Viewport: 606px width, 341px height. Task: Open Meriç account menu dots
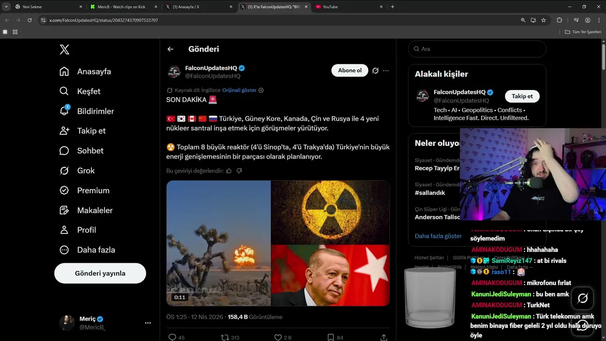[148, 323]
